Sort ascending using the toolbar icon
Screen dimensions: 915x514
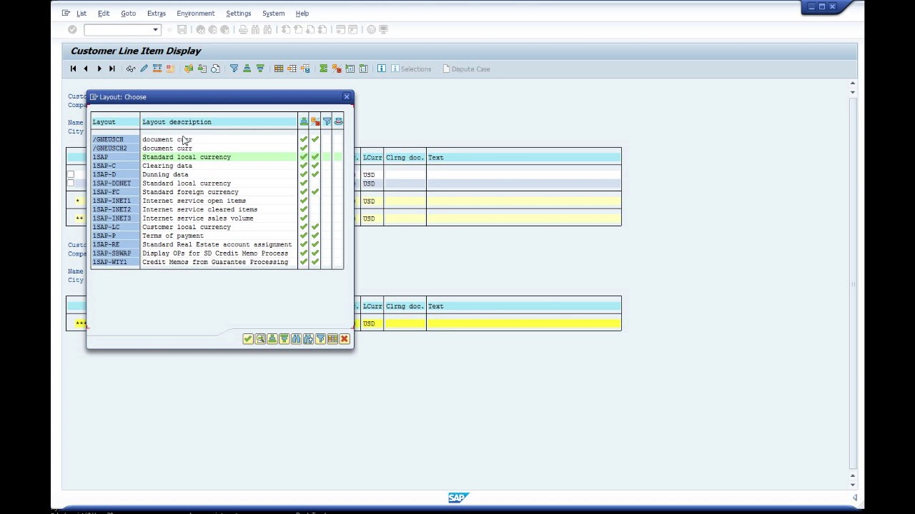coord(247,69)
